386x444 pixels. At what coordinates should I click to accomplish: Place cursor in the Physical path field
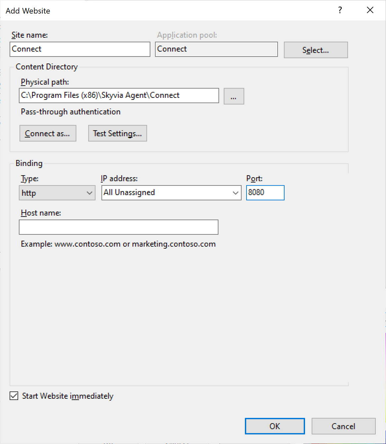tap(119, 96)
